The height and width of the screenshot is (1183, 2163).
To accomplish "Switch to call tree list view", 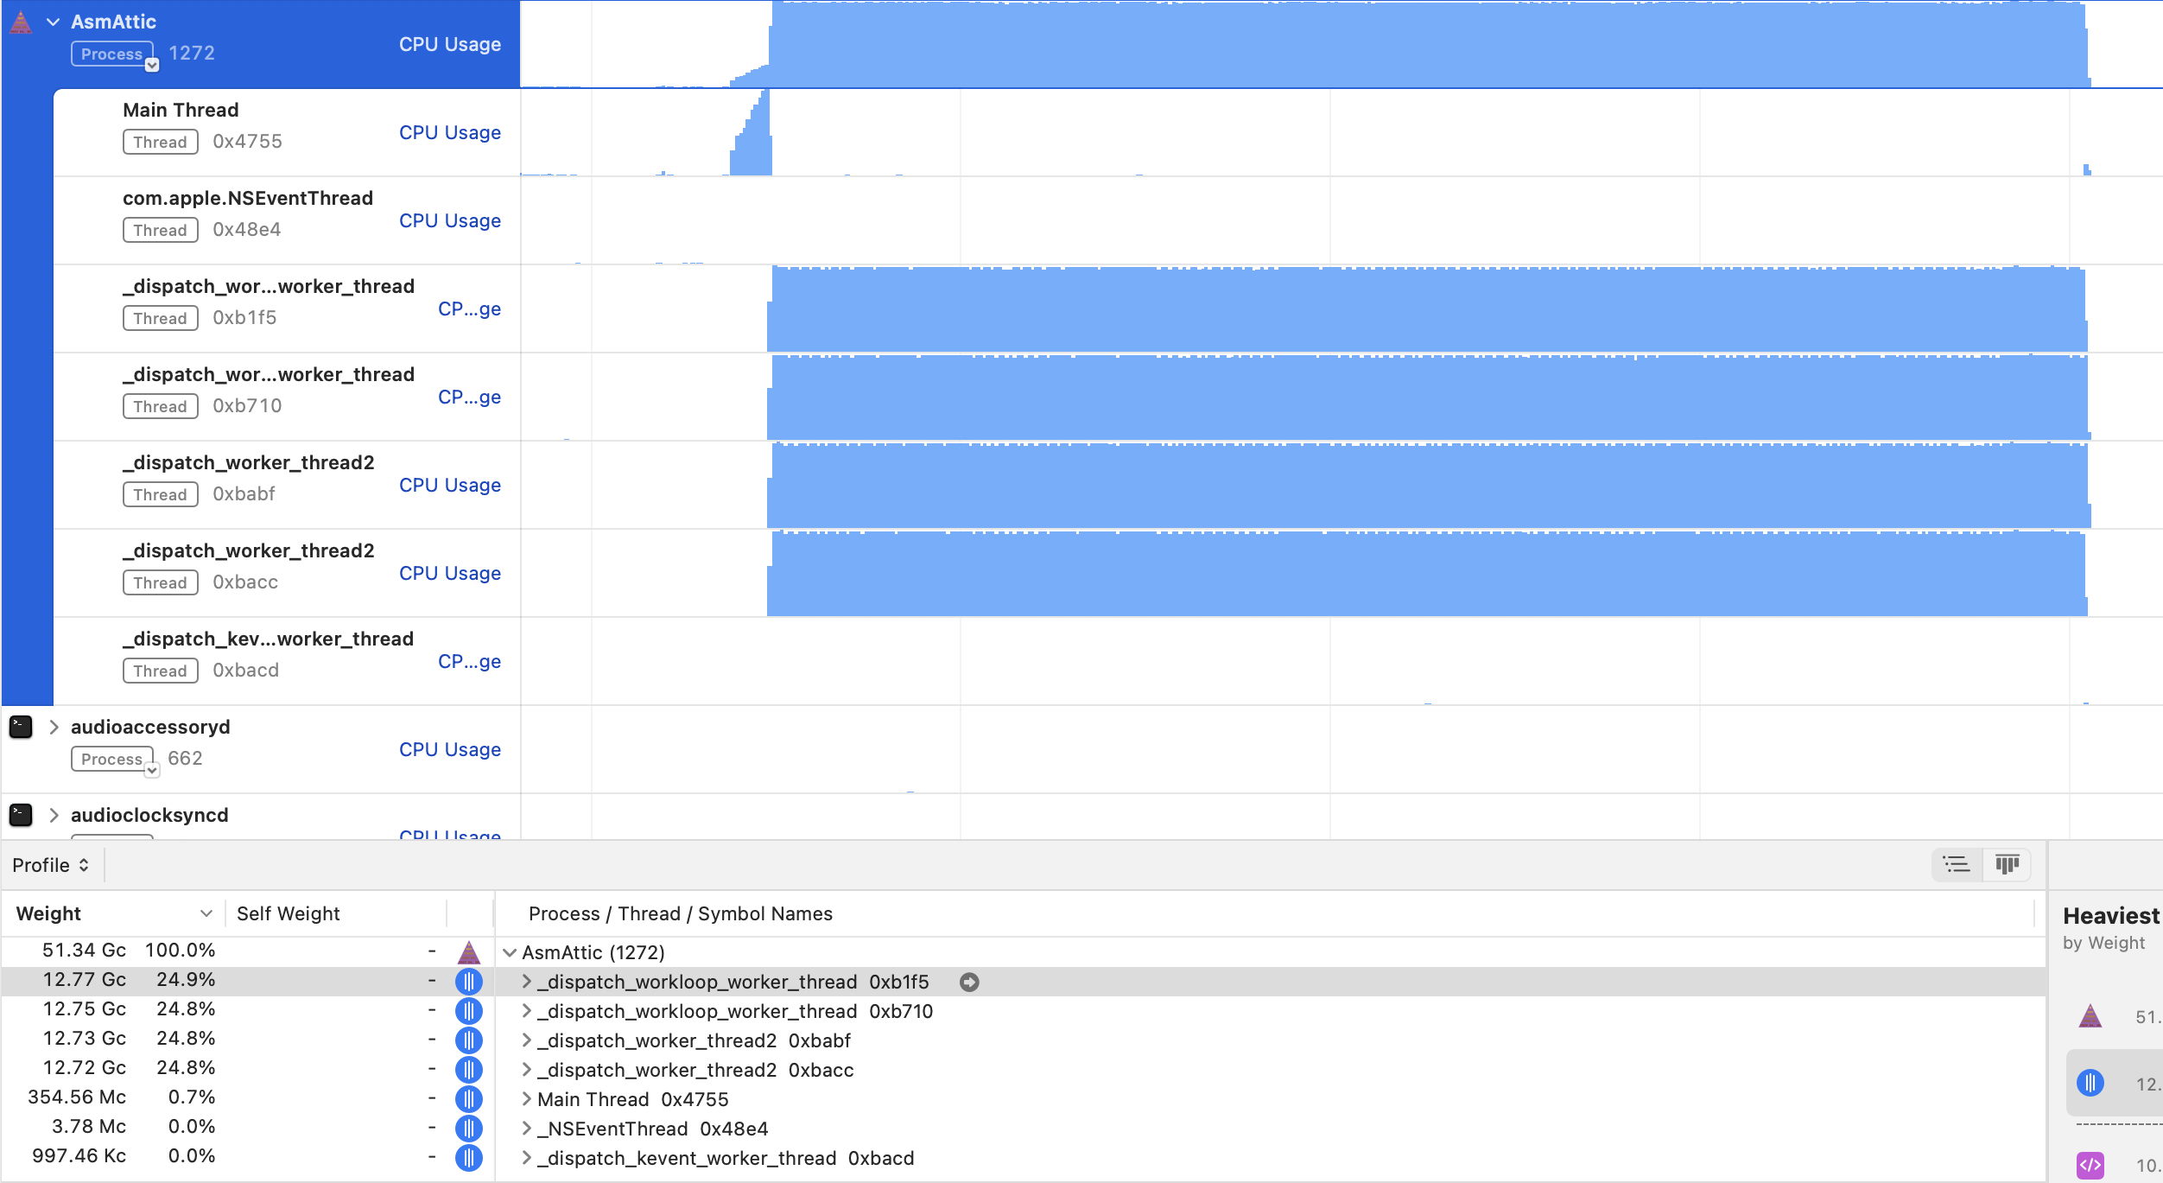I will tap(1957, 864).
